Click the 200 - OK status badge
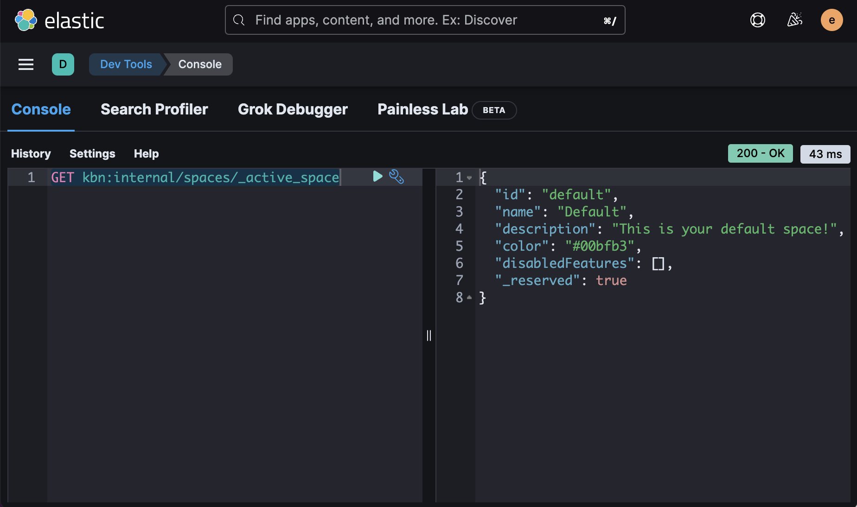The image size is (857, 507). pyautogui.click(x=760, y=153)
